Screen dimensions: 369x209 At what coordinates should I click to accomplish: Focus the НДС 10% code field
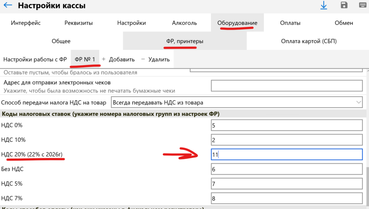coord(286,140)
